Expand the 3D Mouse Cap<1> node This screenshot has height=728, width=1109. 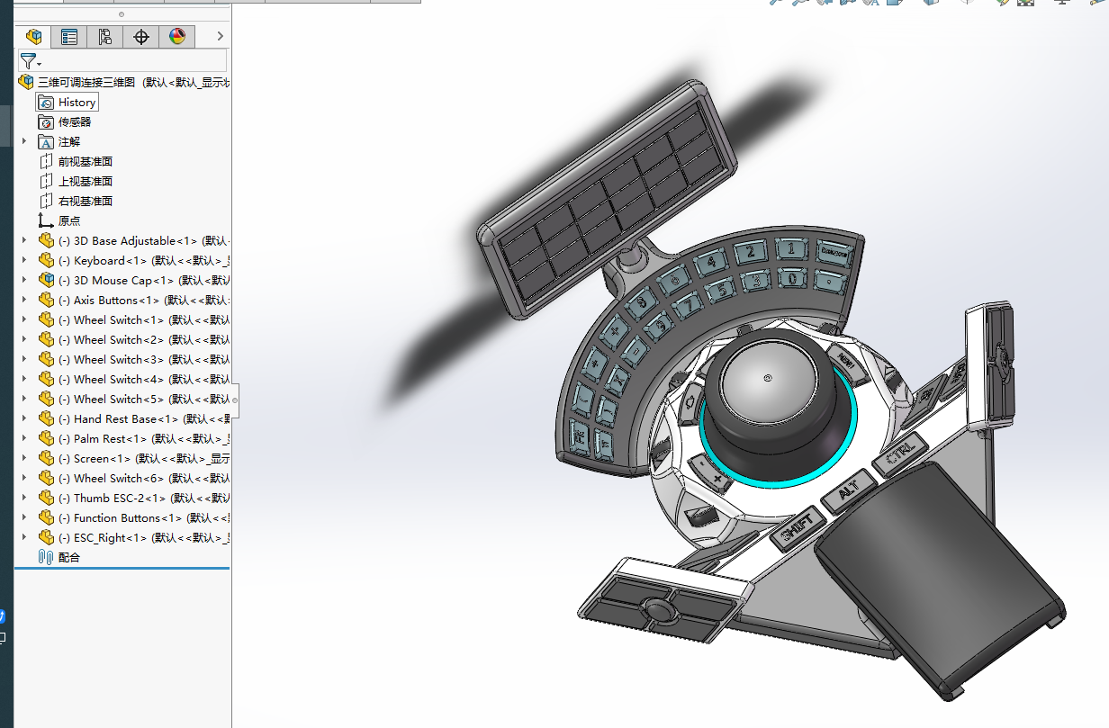click(x=24, y=281)
